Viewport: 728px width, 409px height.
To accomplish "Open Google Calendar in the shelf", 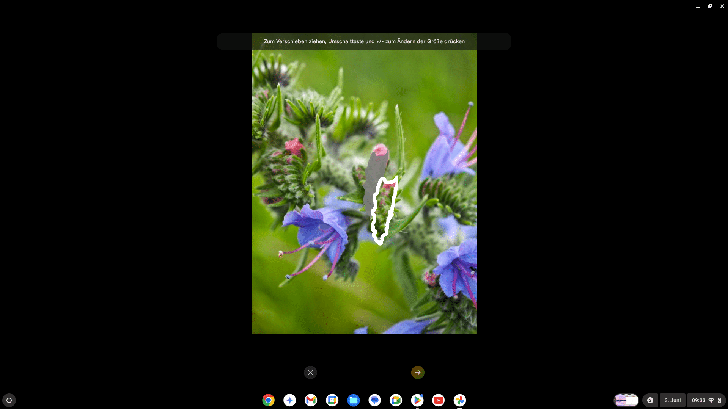I will click(332, 400).
